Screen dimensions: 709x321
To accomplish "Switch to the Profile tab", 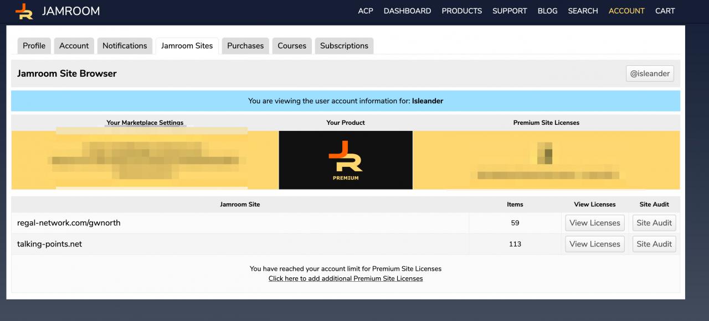I will (x=34, y=46).
